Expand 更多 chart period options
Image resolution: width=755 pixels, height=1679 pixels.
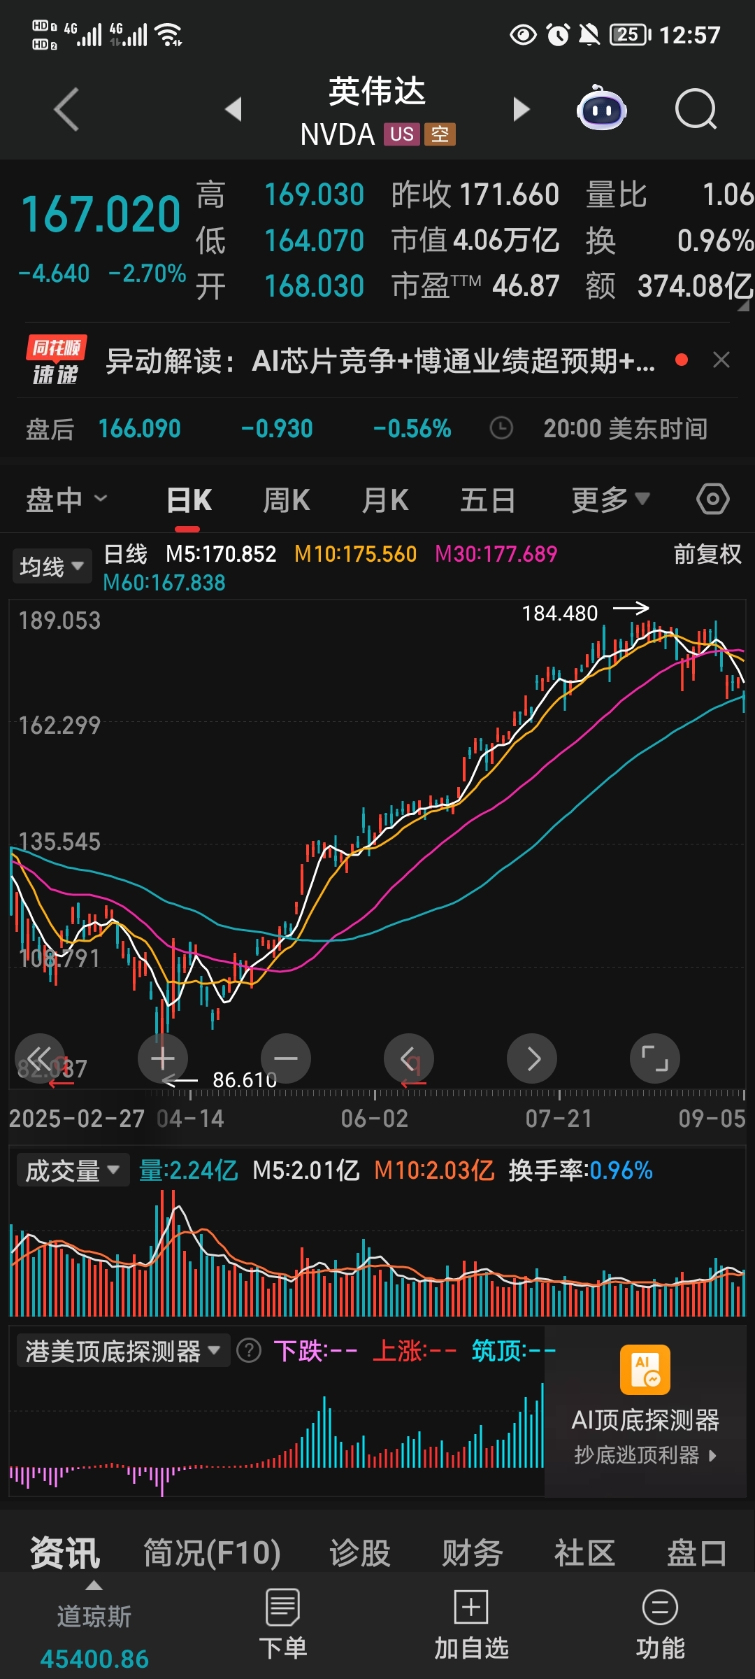(611, 500)
